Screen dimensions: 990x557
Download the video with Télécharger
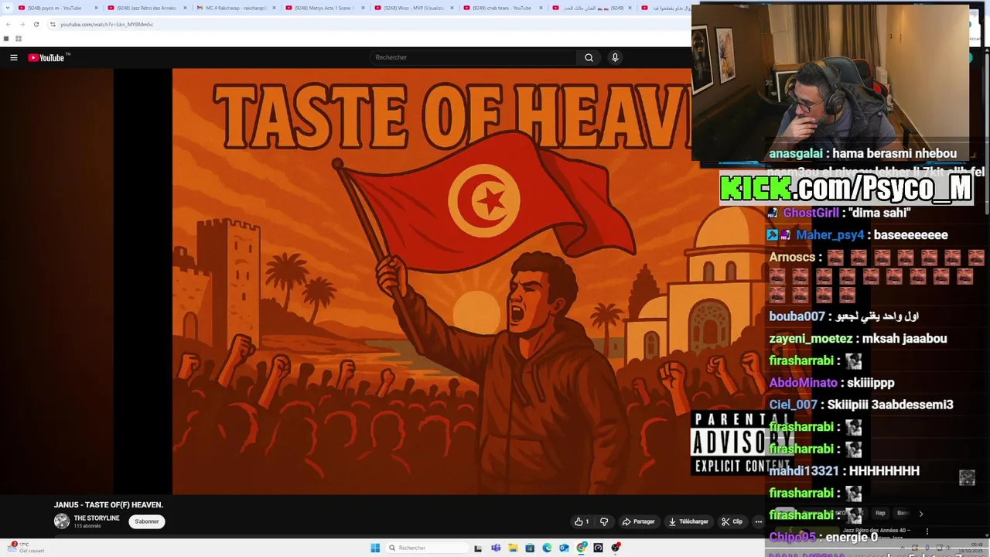tap(688, 521)
